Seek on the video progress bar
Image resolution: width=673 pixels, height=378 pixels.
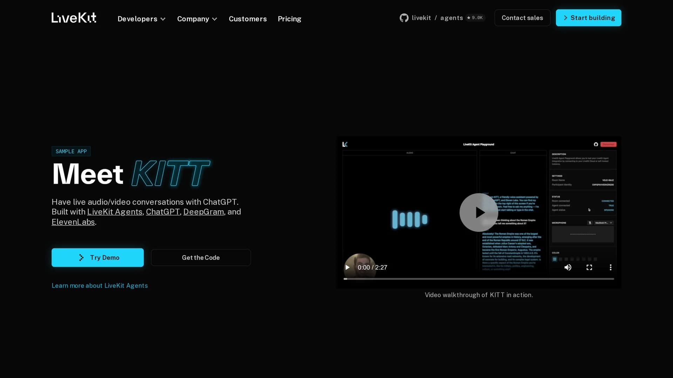click(479, 279)
